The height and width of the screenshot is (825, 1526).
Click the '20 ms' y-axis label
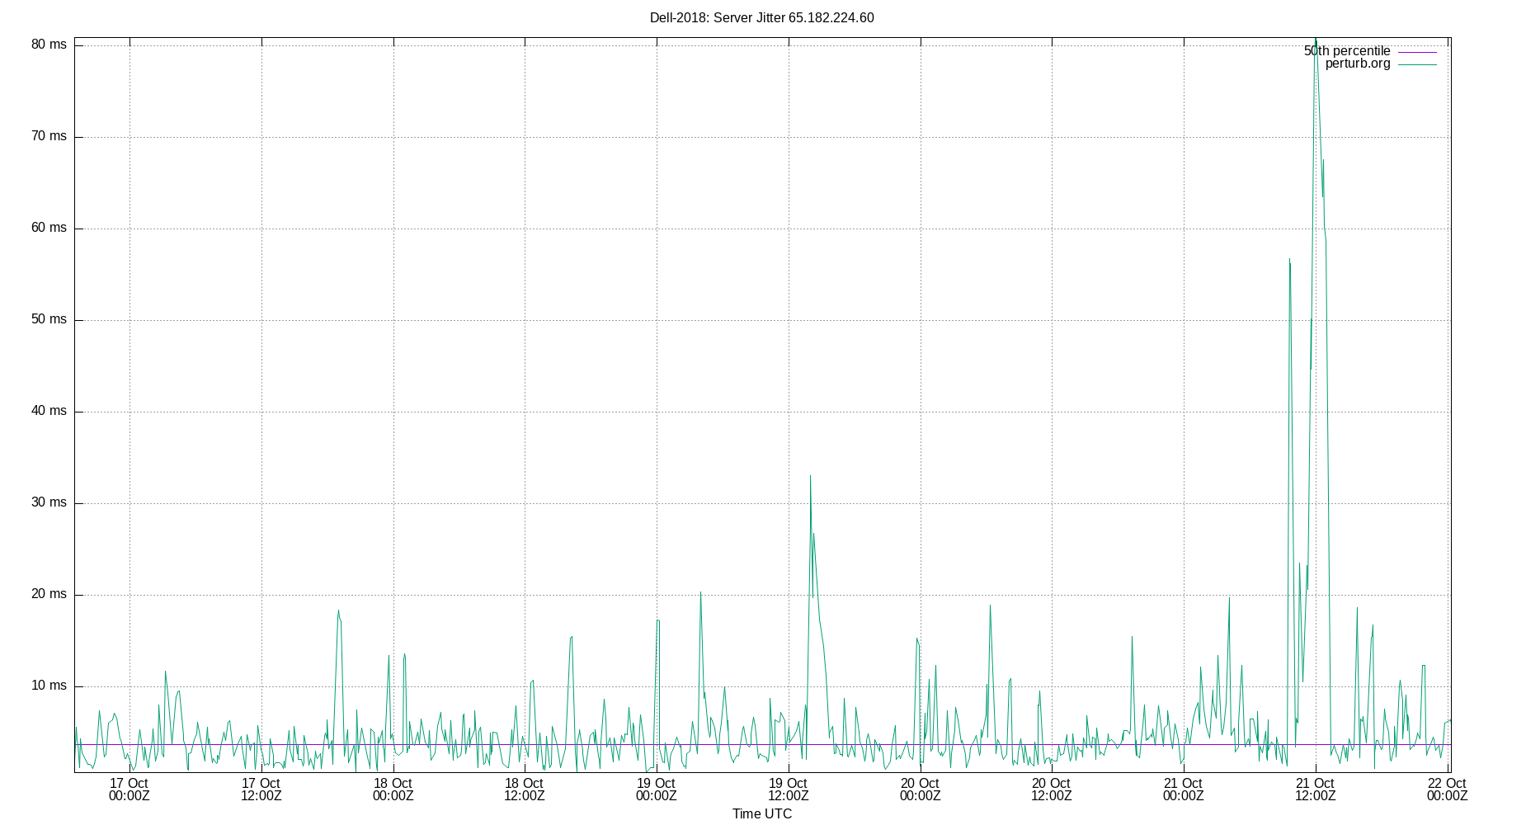pyautogui.click(x=49, y=594)
